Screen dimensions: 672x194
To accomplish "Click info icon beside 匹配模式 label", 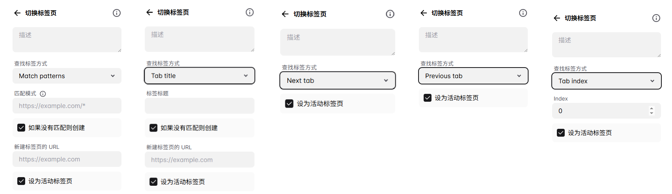I will (43, 94).
